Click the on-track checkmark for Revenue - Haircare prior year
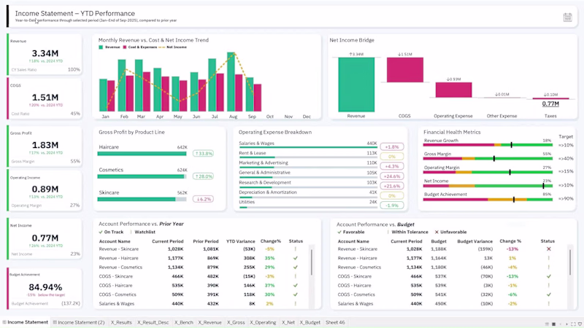 296,258
